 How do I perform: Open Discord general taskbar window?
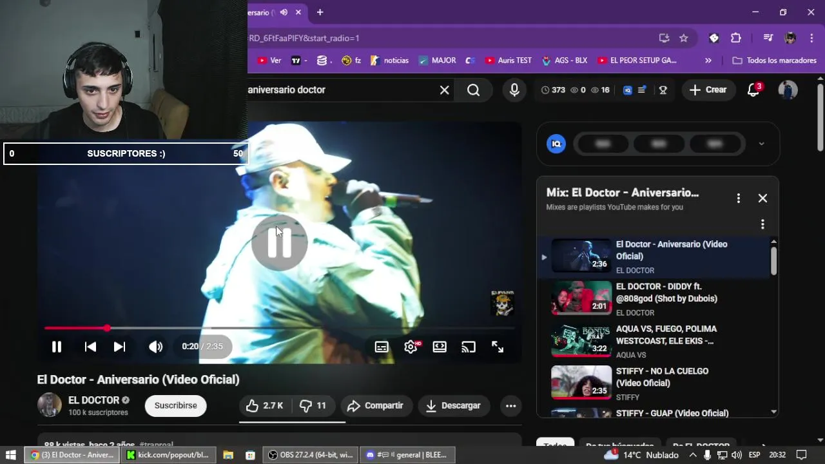tap(407, 455)
